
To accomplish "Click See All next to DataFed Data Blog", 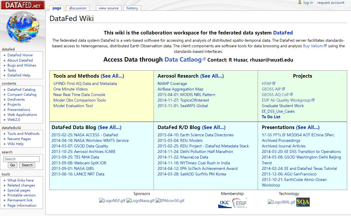I will (x=110, y=127).
